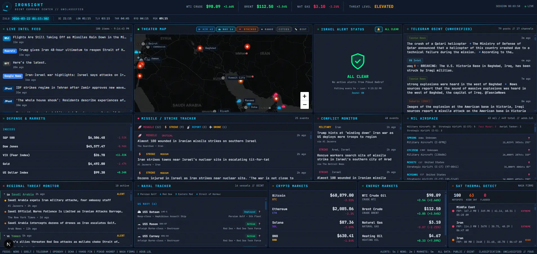Select the VIX (Fear Index) row
Image resolution: width=537 pixels, height=254 pixels.
(x=65, y=155)
